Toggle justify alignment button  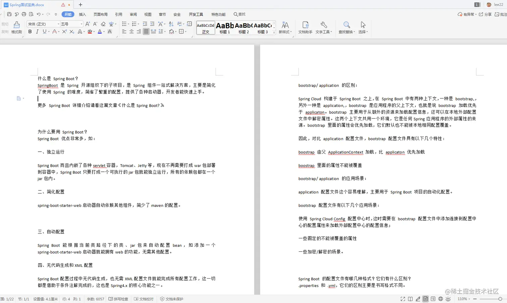[x=146, y=31]
